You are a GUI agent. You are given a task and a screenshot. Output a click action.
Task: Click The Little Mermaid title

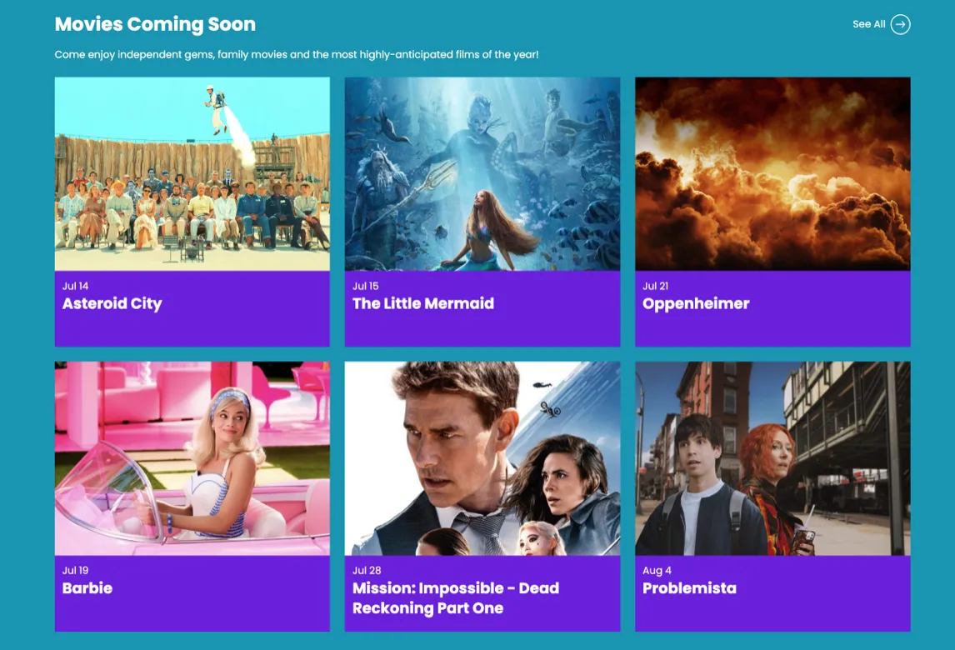click(423, 303)
